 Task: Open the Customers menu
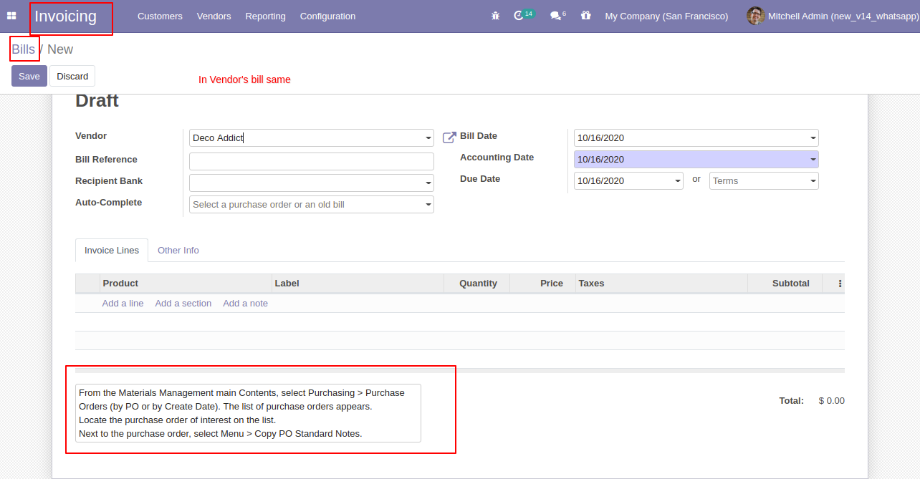pos(160,16)
